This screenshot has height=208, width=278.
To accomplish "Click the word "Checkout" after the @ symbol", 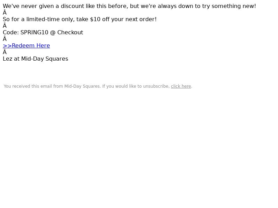I will click(x=70, y=32).
